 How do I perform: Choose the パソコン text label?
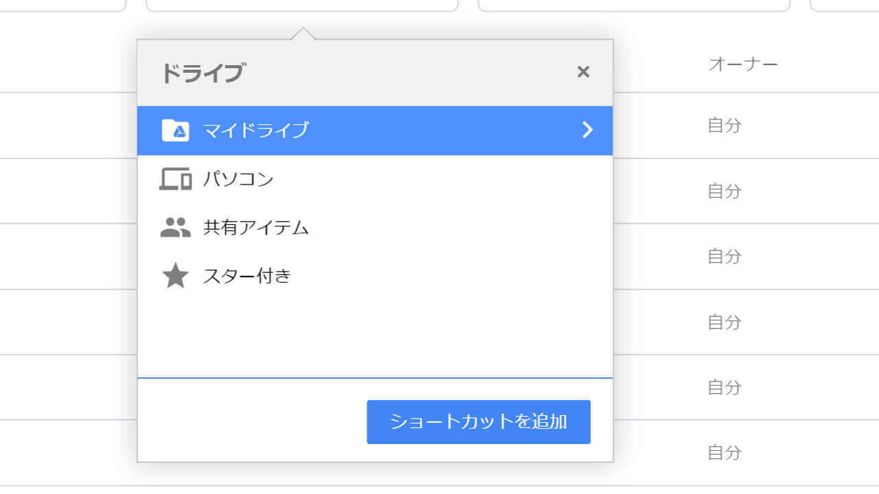point(238,180)
